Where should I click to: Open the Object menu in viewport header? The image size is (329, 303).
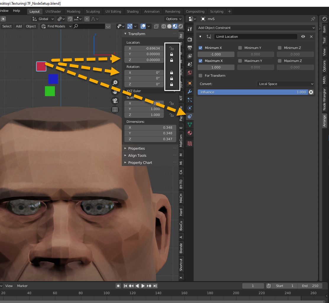[31, 26]
